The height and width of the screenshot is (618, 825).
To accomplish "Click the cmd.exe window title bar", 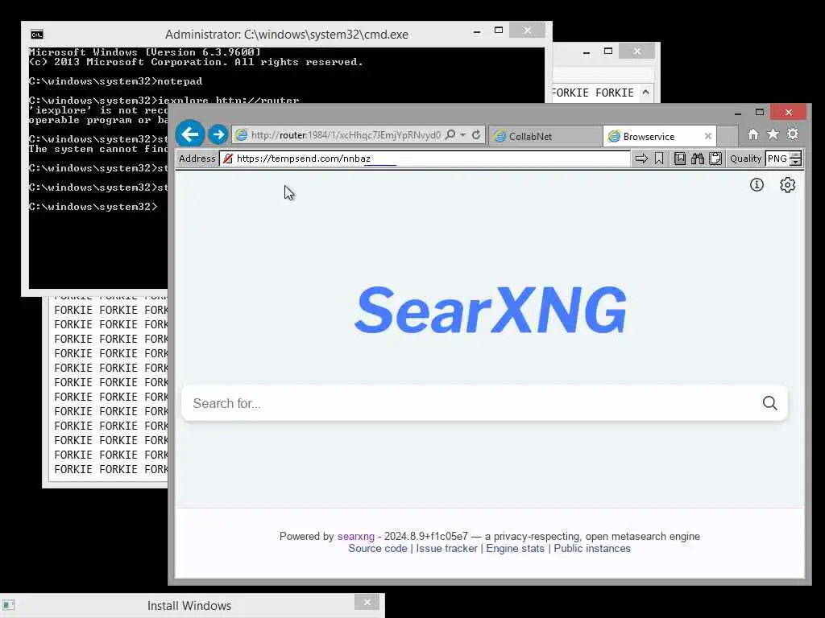I will pyautogui.click(x=287, y=34).
